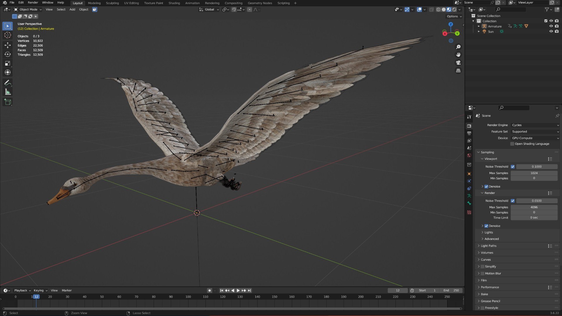
Task: Open the Render Engine dropdown
Action: tap(535, 125)
